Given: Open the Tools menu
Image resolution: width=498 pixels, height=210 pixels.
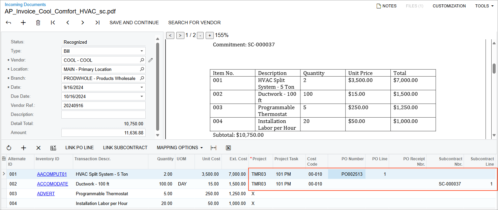Looking at the screenshot, I should [x=484, y=6].
